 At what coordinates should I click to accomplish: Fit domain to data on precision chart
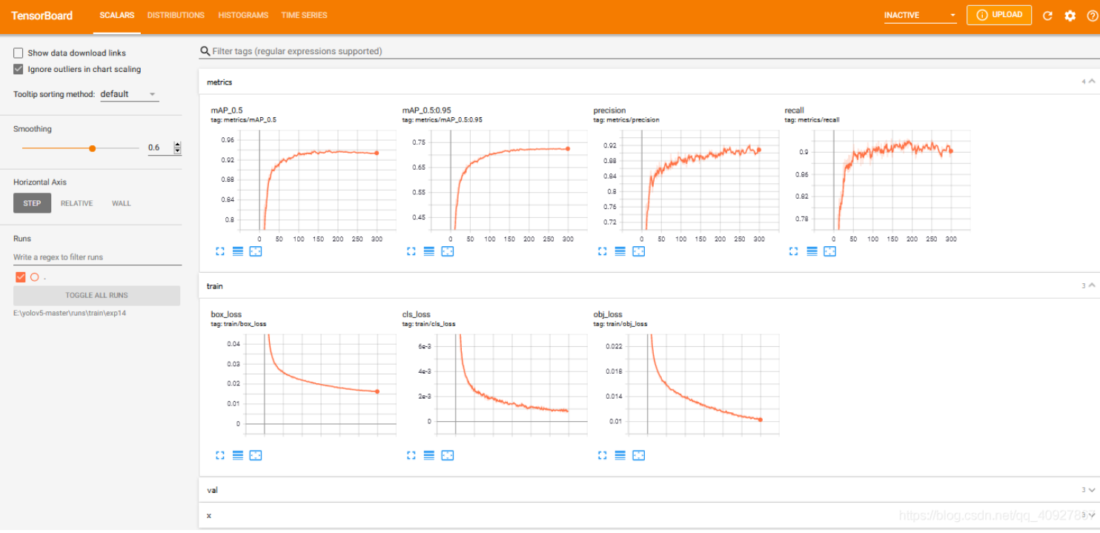coord(638,251)
